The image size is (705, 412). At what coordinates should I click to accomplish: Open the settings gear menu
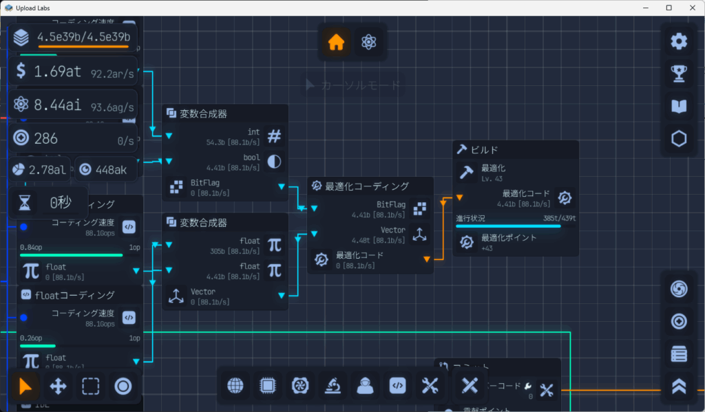[679, 41]
